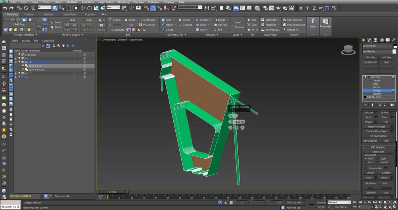
Task: Select the Normal constraint radio button
Action: (378, 162)
